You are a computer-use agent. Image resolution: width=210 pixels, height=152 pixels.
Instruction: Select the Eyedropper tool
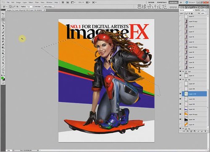pos(3,29)
